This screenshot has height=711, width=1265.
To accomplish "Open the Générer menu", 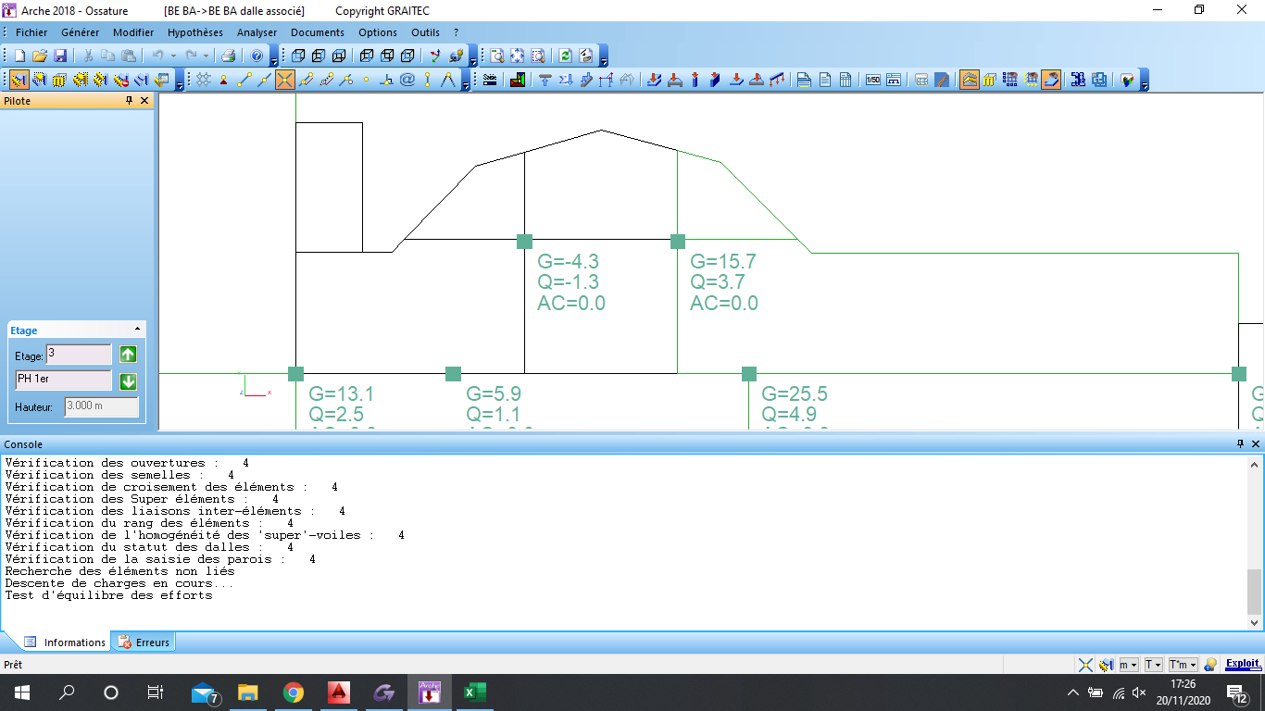I will pyautogui.click(x=80, y=32).
